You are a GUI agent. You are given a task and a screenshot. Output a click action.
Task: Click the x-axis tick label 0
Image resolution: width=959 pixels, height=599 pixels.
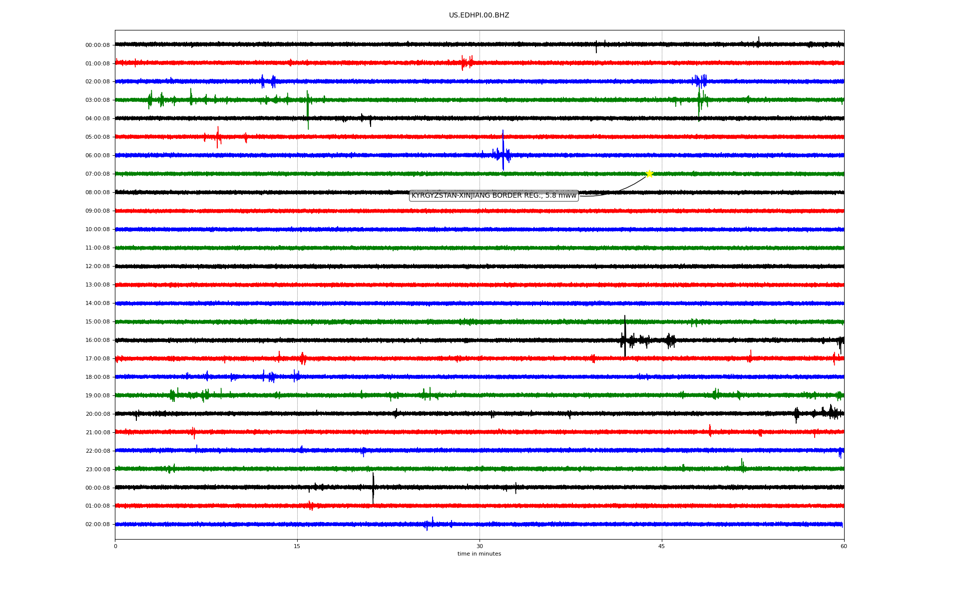(115, 546)
